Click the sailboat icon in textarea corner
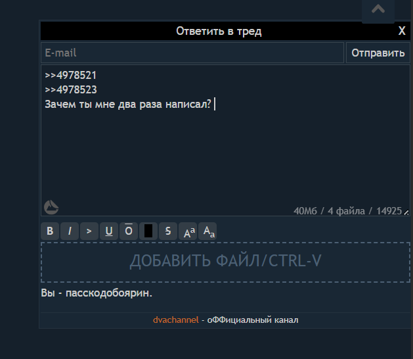The width and height of the screenshot is (413, 359). 51,207
